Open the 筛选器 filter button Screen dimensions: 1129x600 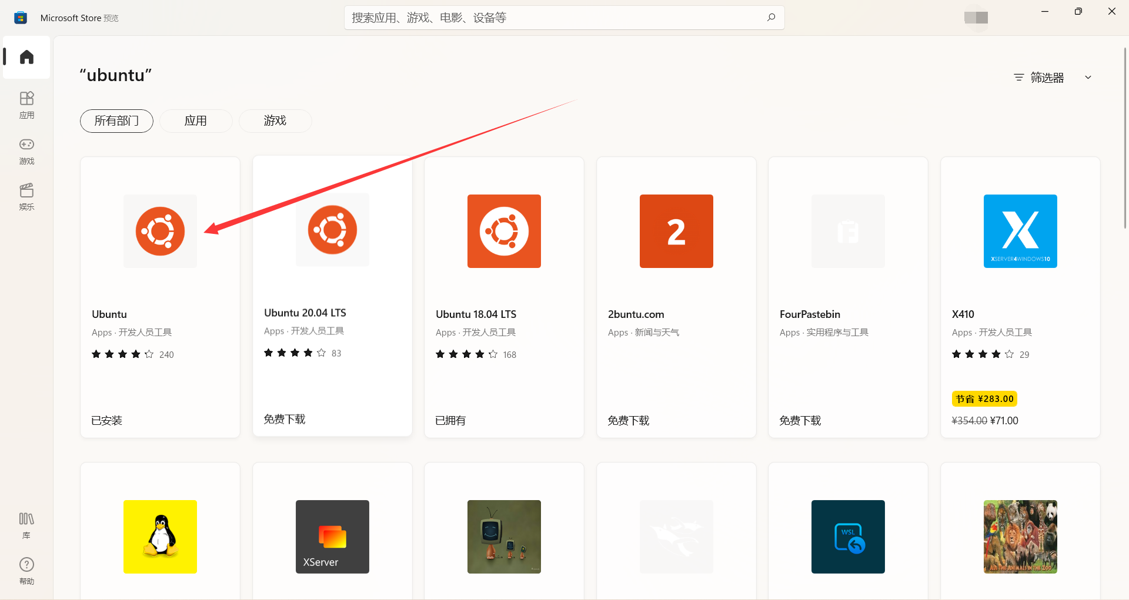[1053, 78]
